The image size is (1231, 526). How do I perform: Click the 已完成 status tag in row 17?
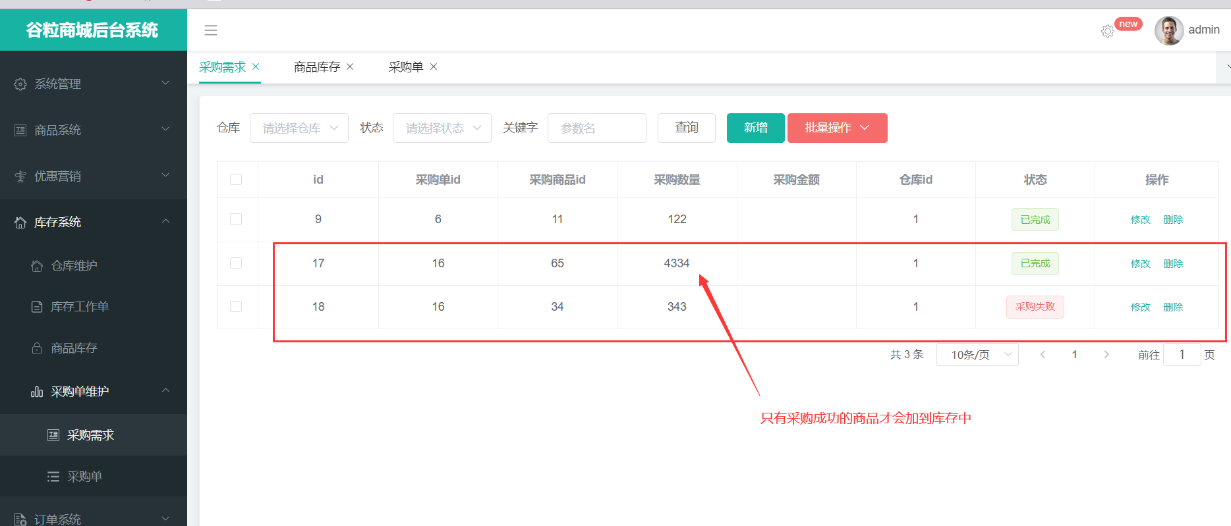[1035, 263]
